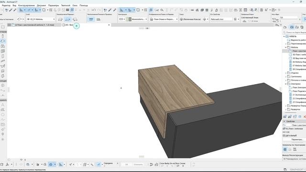This screenshot has width=306, height=172.
Task: Switch Navigator to Project Map icon
Action: [285, 27]
